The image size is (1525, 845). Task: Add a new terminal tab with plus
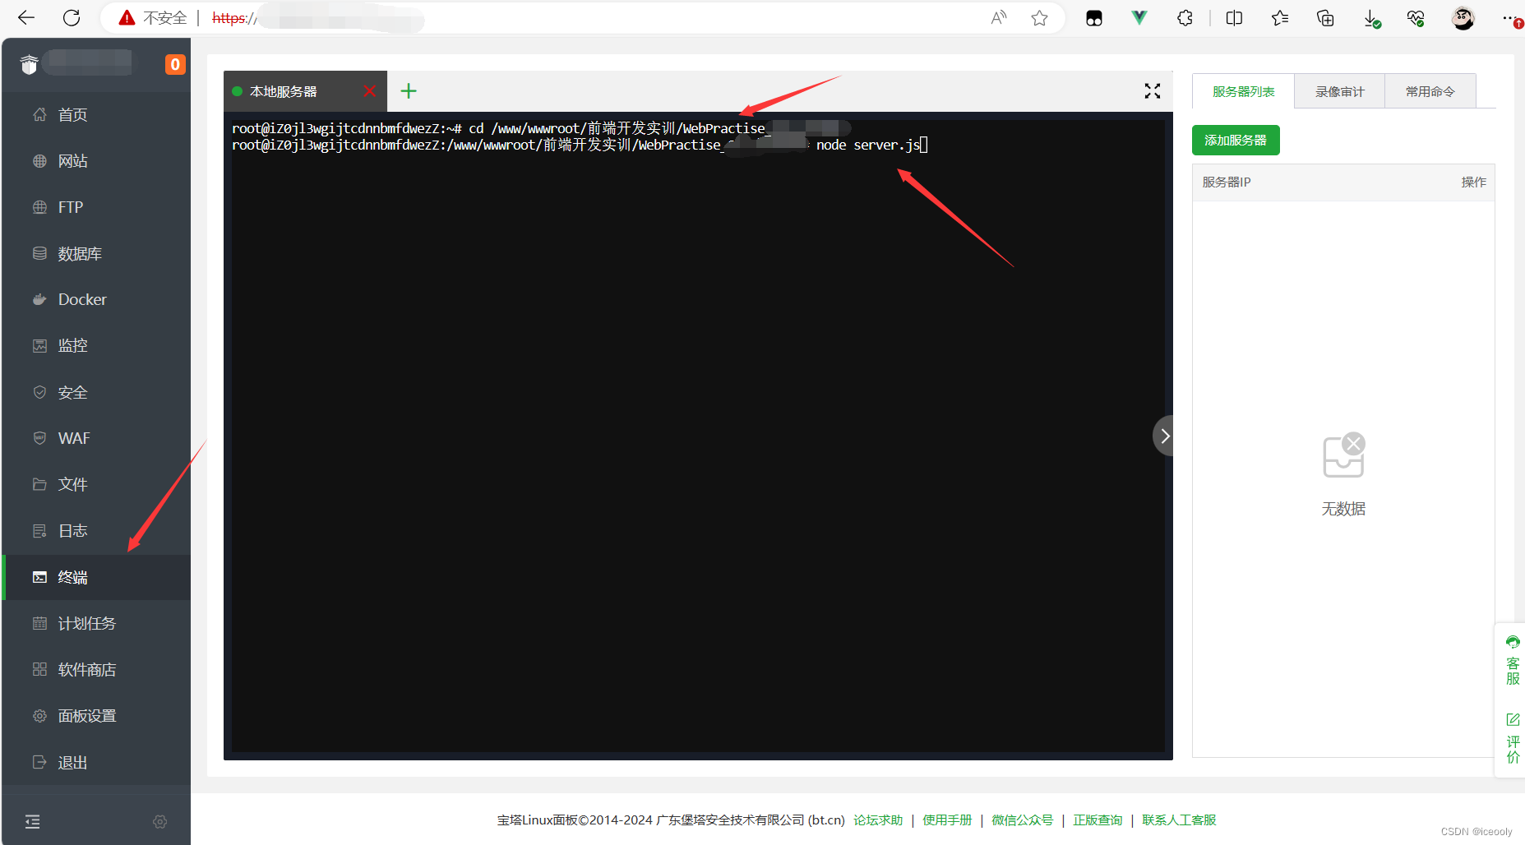(x=409, y=91)
